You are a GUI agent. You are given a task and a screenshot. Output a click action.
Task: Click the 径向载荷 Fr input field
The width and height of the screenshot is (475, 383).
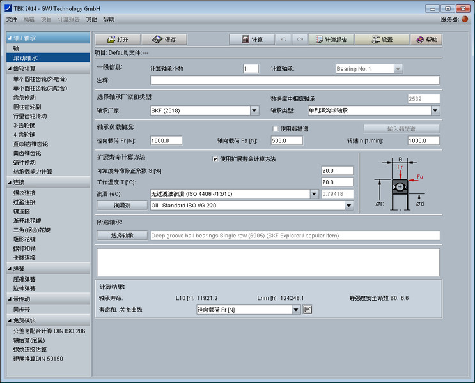pos(166,140)
